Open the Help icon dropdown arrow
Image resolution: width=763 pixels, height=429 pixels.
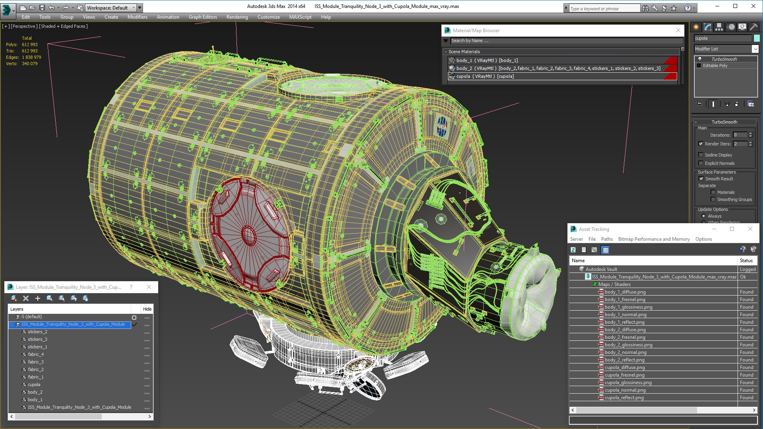pyautogui.click(x=694, y=8)
